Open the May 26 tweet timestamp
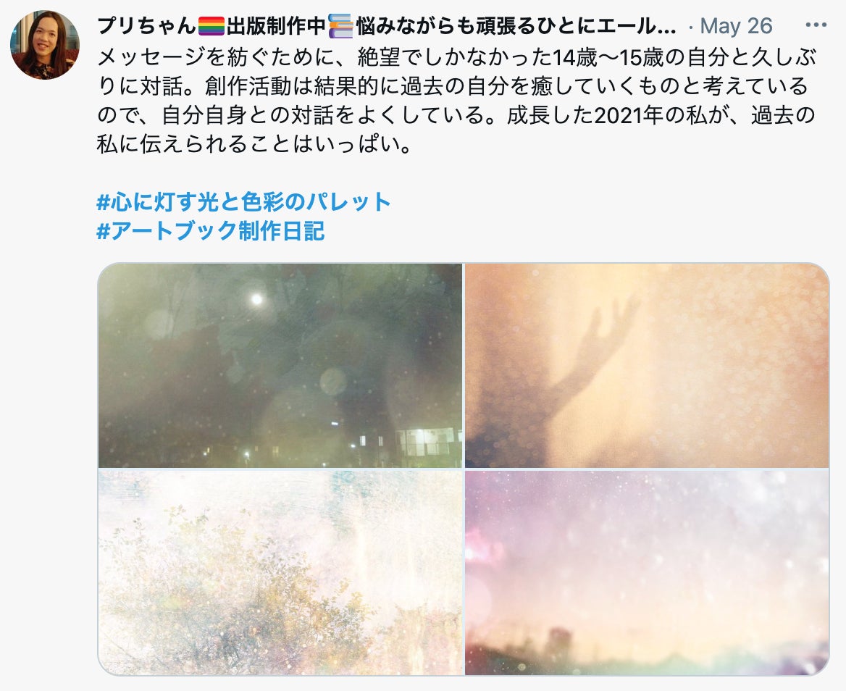 click(x=736, y=25)
